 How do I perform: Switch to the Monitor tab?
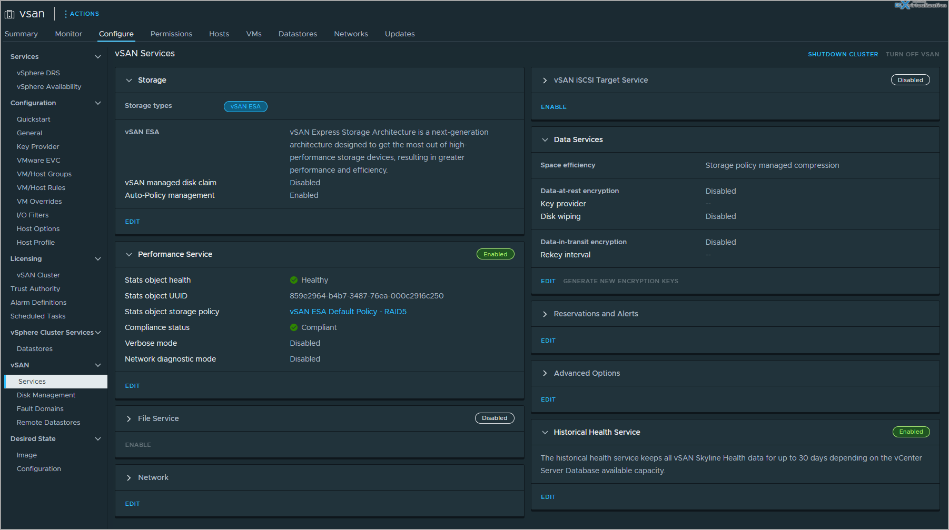[x=68, y=34]
